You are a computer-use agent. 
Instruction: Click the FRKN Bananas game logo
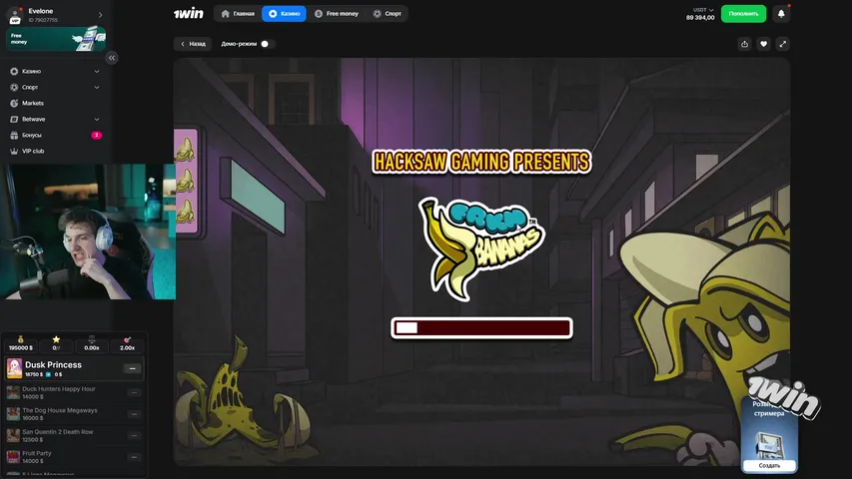pos(480,248)
